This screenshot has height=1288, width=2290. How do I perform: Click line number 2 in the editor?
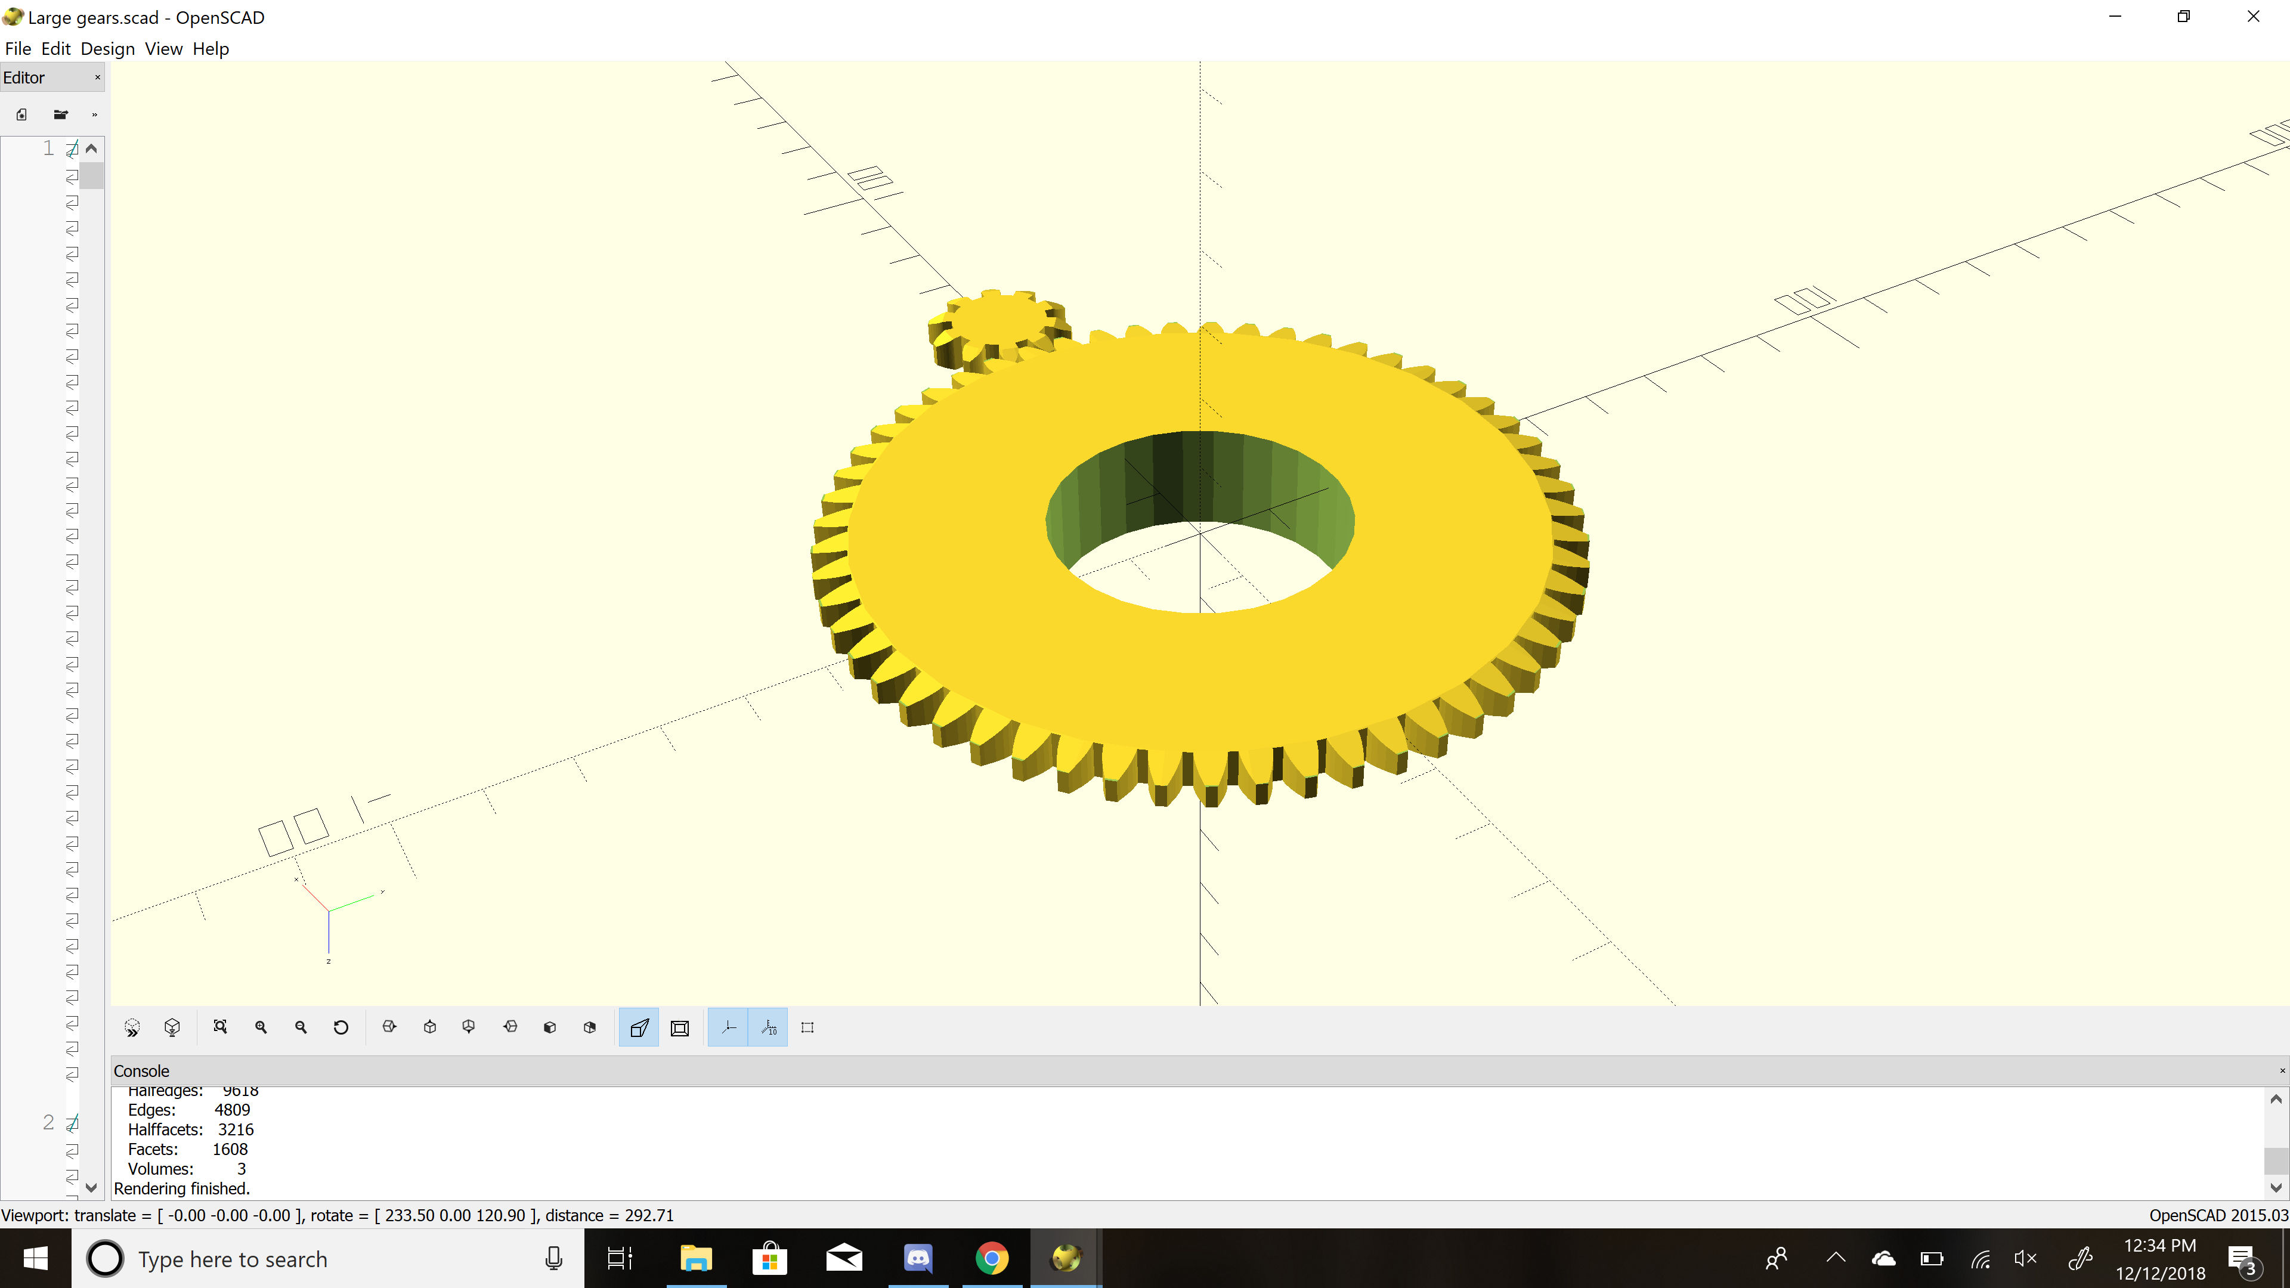click(x=48, y=1123)
